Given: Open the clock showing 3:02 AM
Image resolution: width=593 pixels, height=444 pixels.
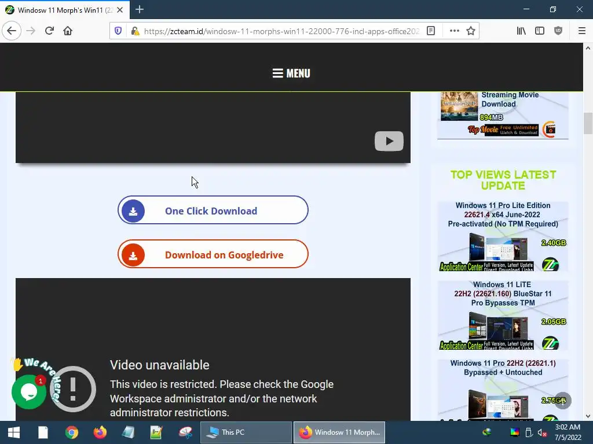Looking at the screenshot, I should [568, 432].
